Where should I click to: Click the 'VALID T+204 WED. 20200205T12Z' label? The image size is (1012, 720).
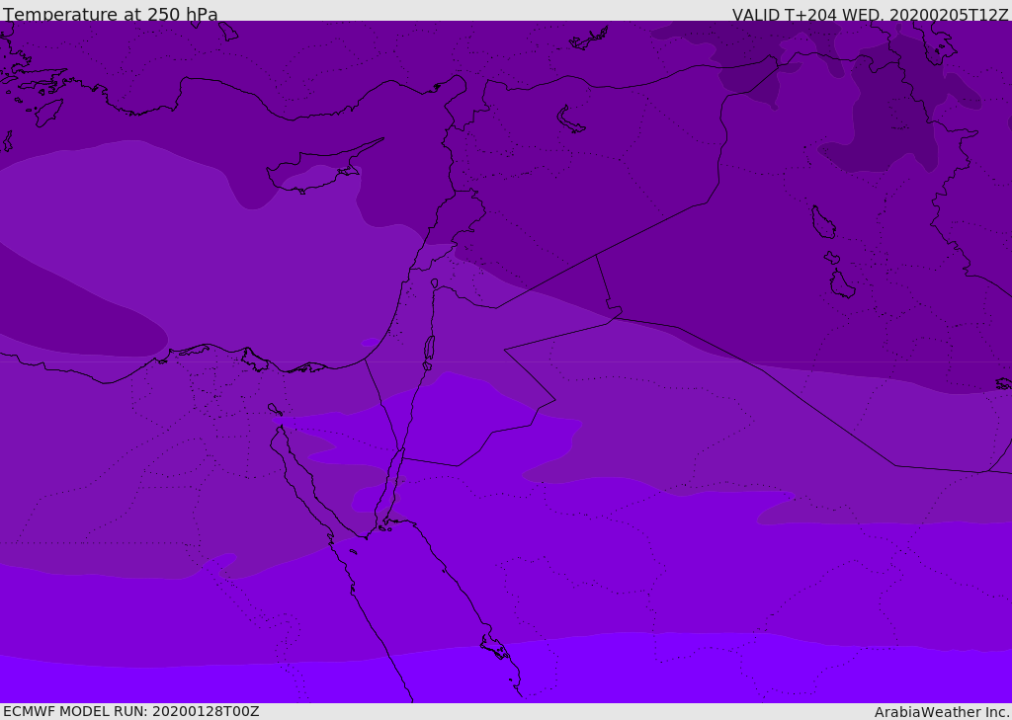(870, 14)
